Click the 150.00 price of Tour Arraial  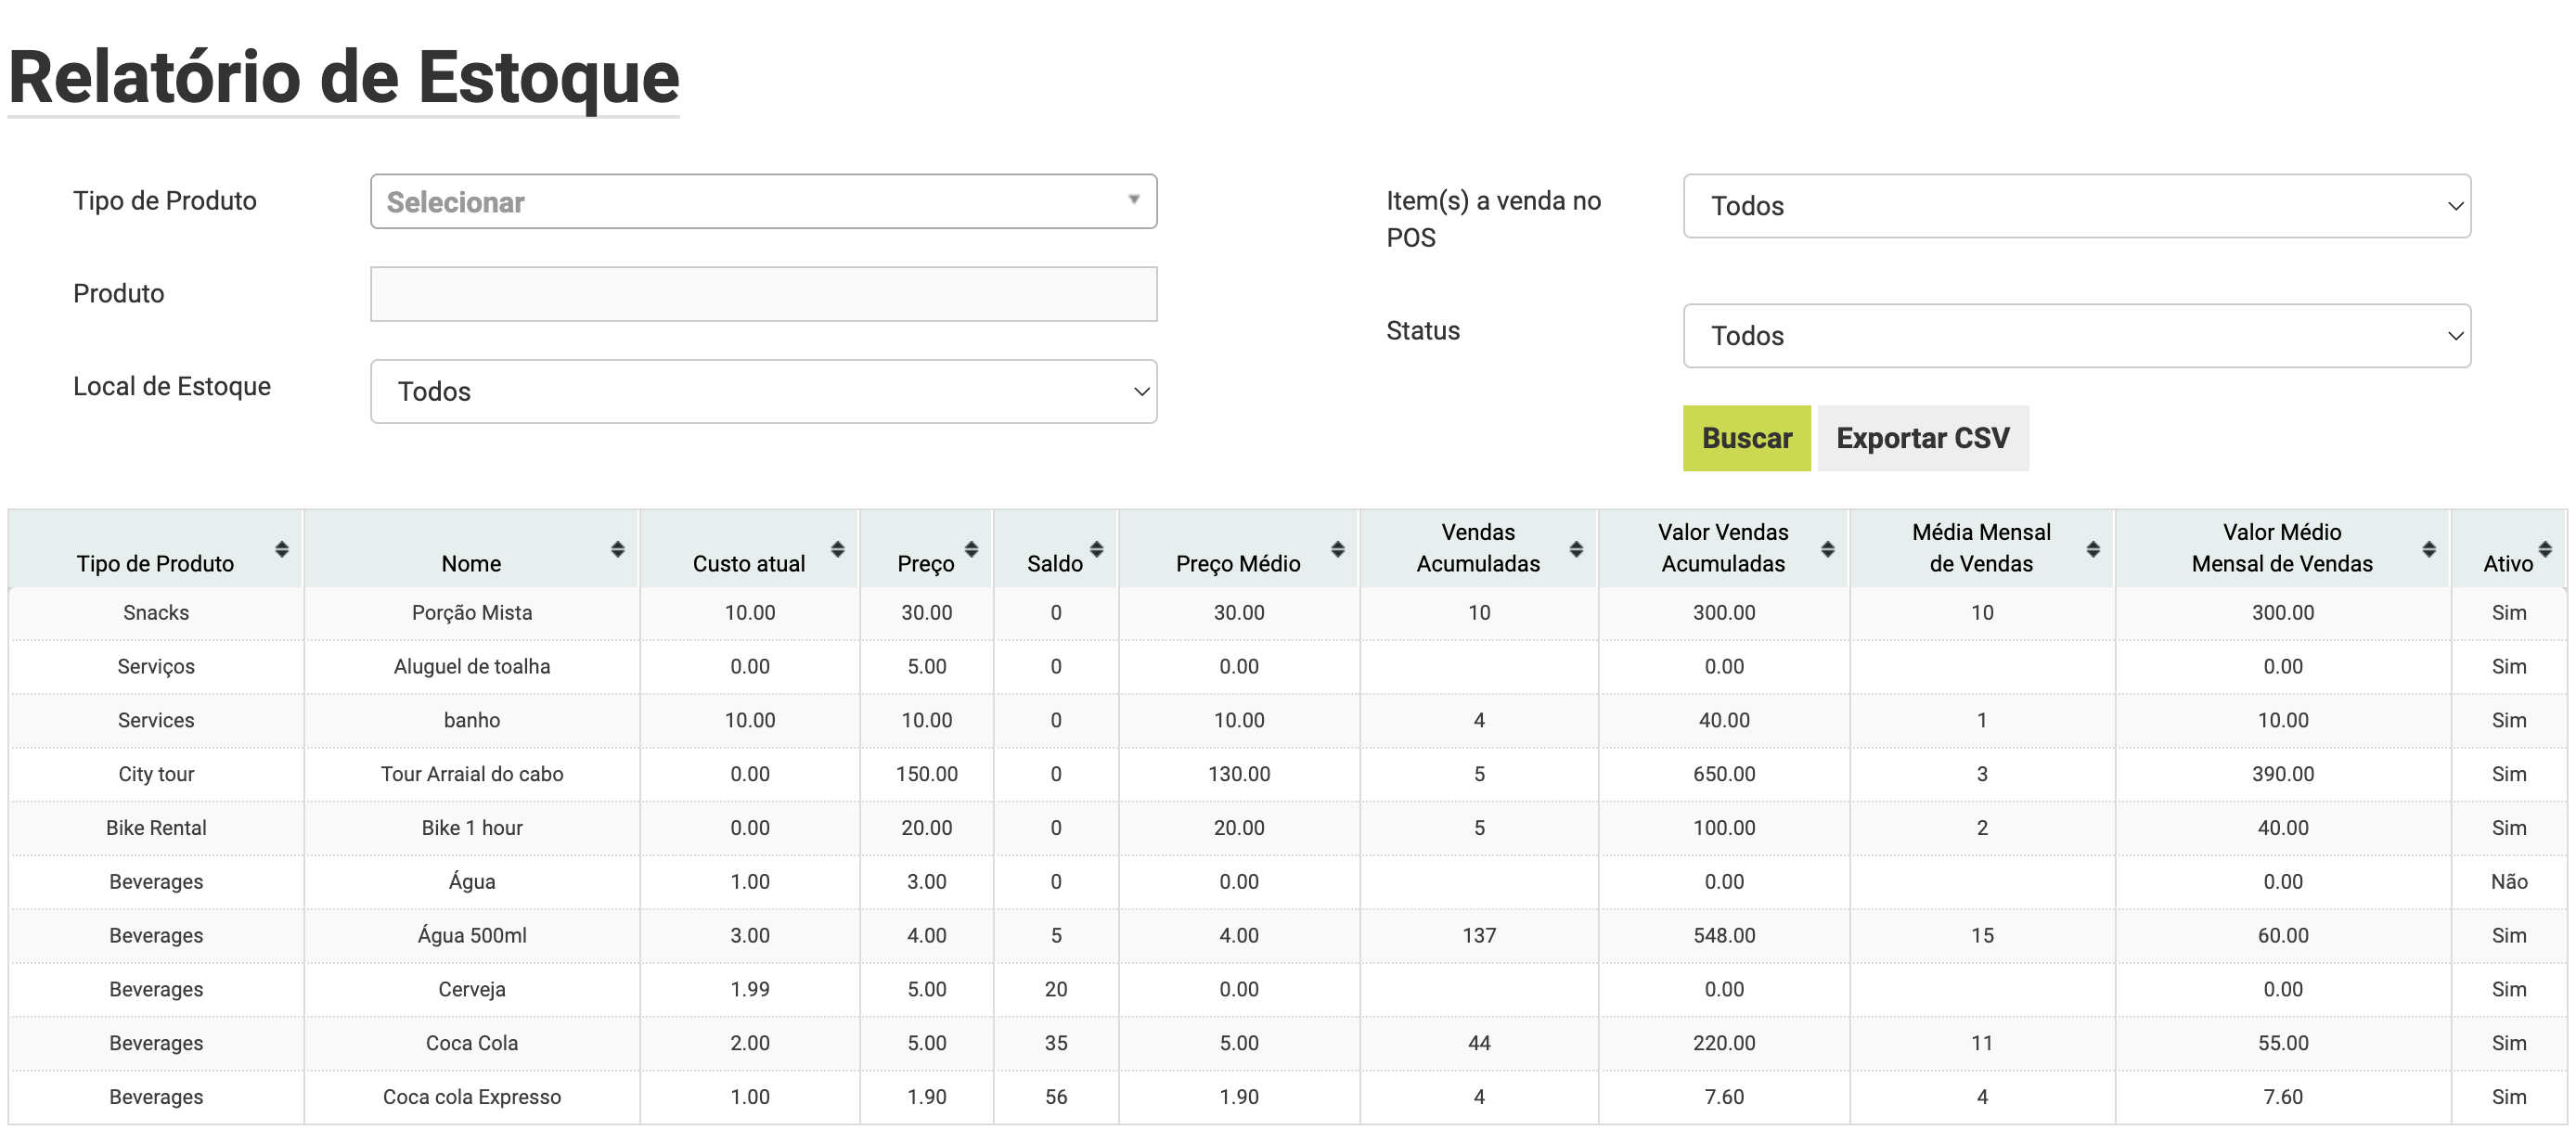tap(927, 775)
